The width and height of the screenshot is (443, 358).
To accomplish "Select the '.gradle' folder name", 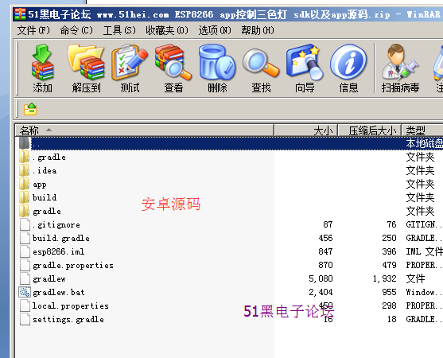I will coord(49,157).
